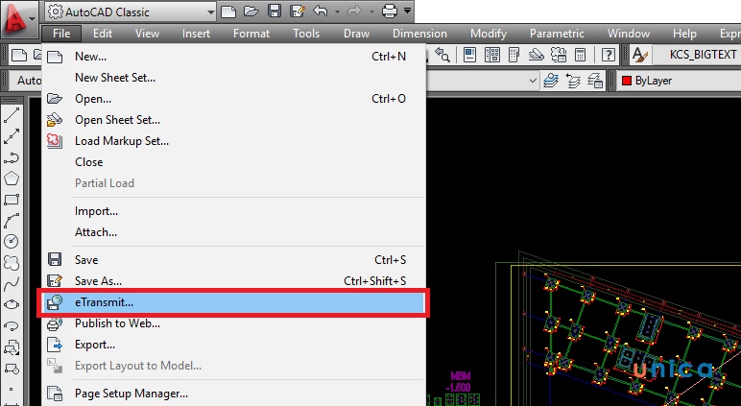Expand the Quick Access toolbar customize arrow
This screenshot has height=406, width=741.
point(407,11)
